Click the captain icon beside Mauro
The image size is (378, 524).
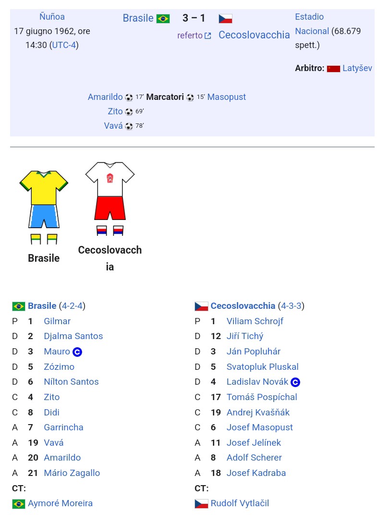(77, 352)
